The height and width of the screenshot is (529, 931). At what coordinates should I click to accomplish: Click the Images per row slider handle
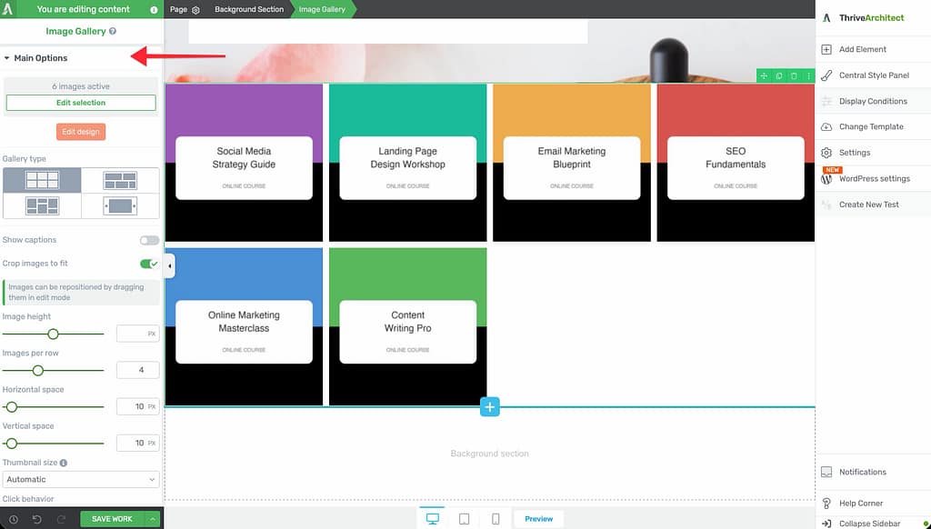tap(37, 370)
